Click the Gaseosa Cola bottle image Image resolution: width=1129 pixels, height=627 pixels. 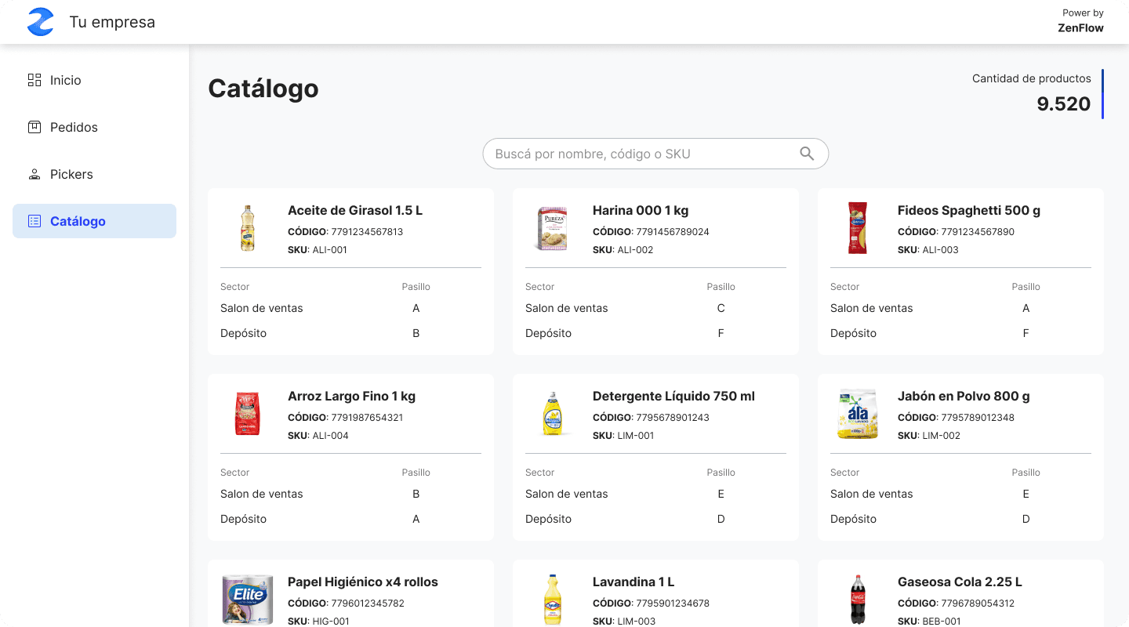click(x=857, y=600)
